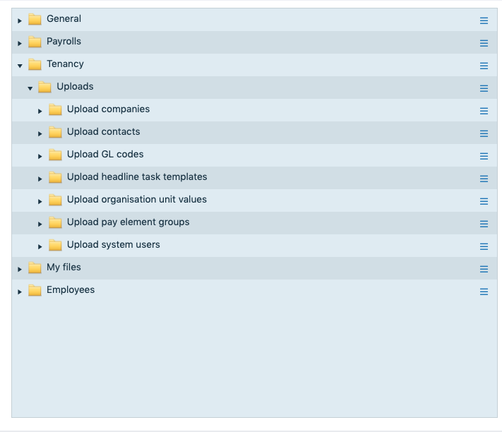Open menu for Upload contacts row
The width and height of the screenshot is (502, 432).
(484, 133)
